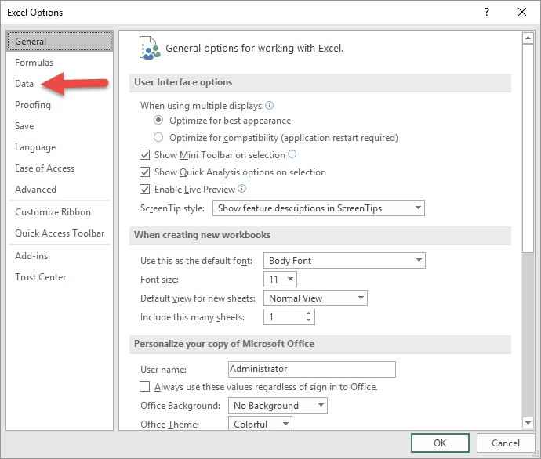
Task: Decrease the number of sheets with down arrow
Action: point(308,320)
